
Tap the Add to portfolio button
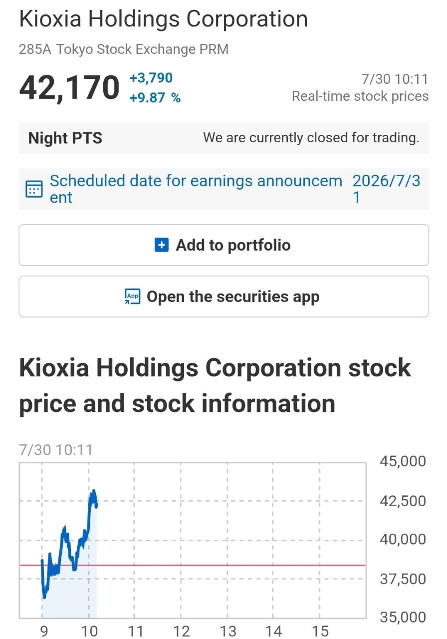[223, 245]
